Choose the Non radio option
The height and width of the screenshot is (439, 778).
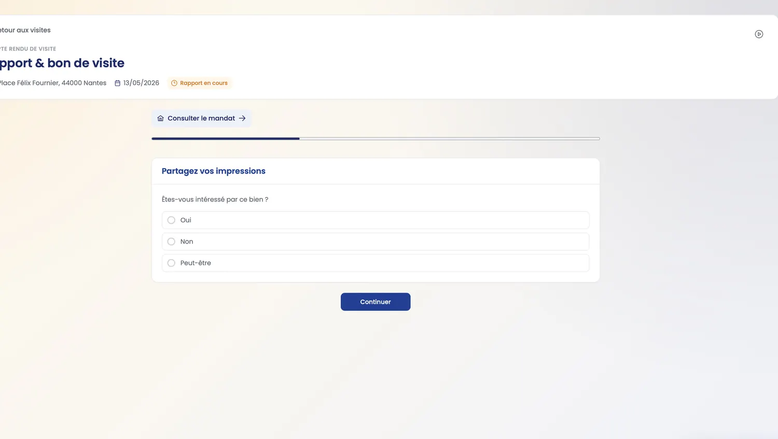coord(376,242)
